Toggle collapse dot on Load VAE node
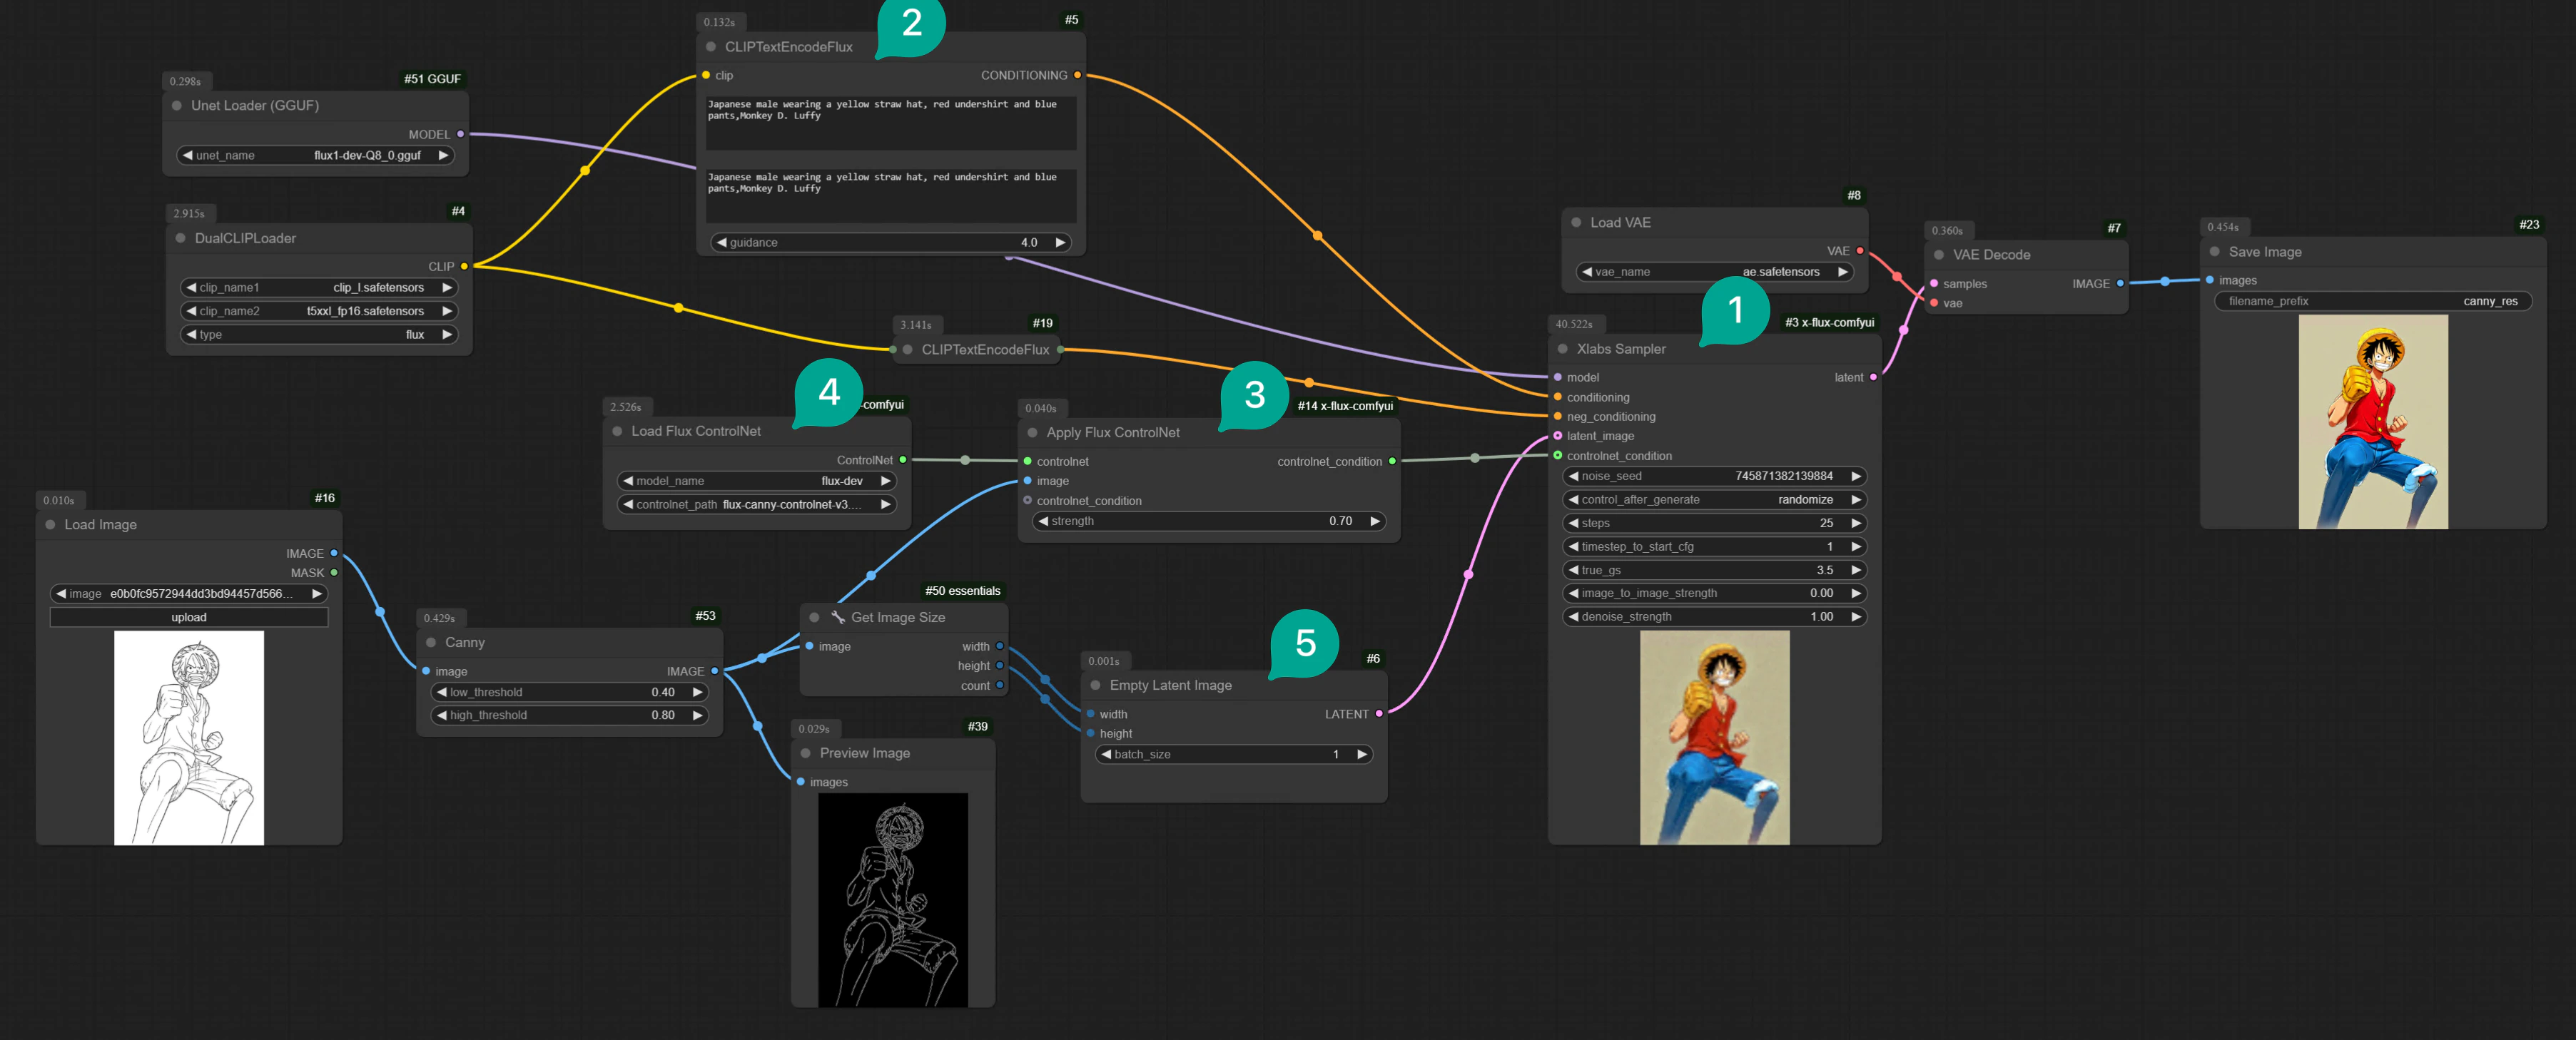The height and width of the screenshot is (1040, 2576). (1576, 222)
